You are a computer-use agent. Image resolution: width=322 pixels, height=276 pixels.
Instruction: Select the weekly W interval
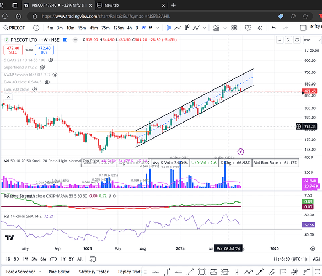(143, 28)
